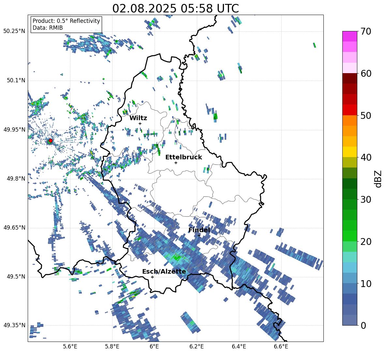Image resolution: width=386 pixels, height=353 pixels.
Task: Click the 49.35°N latitude label
Action: (x=14, y=325)
